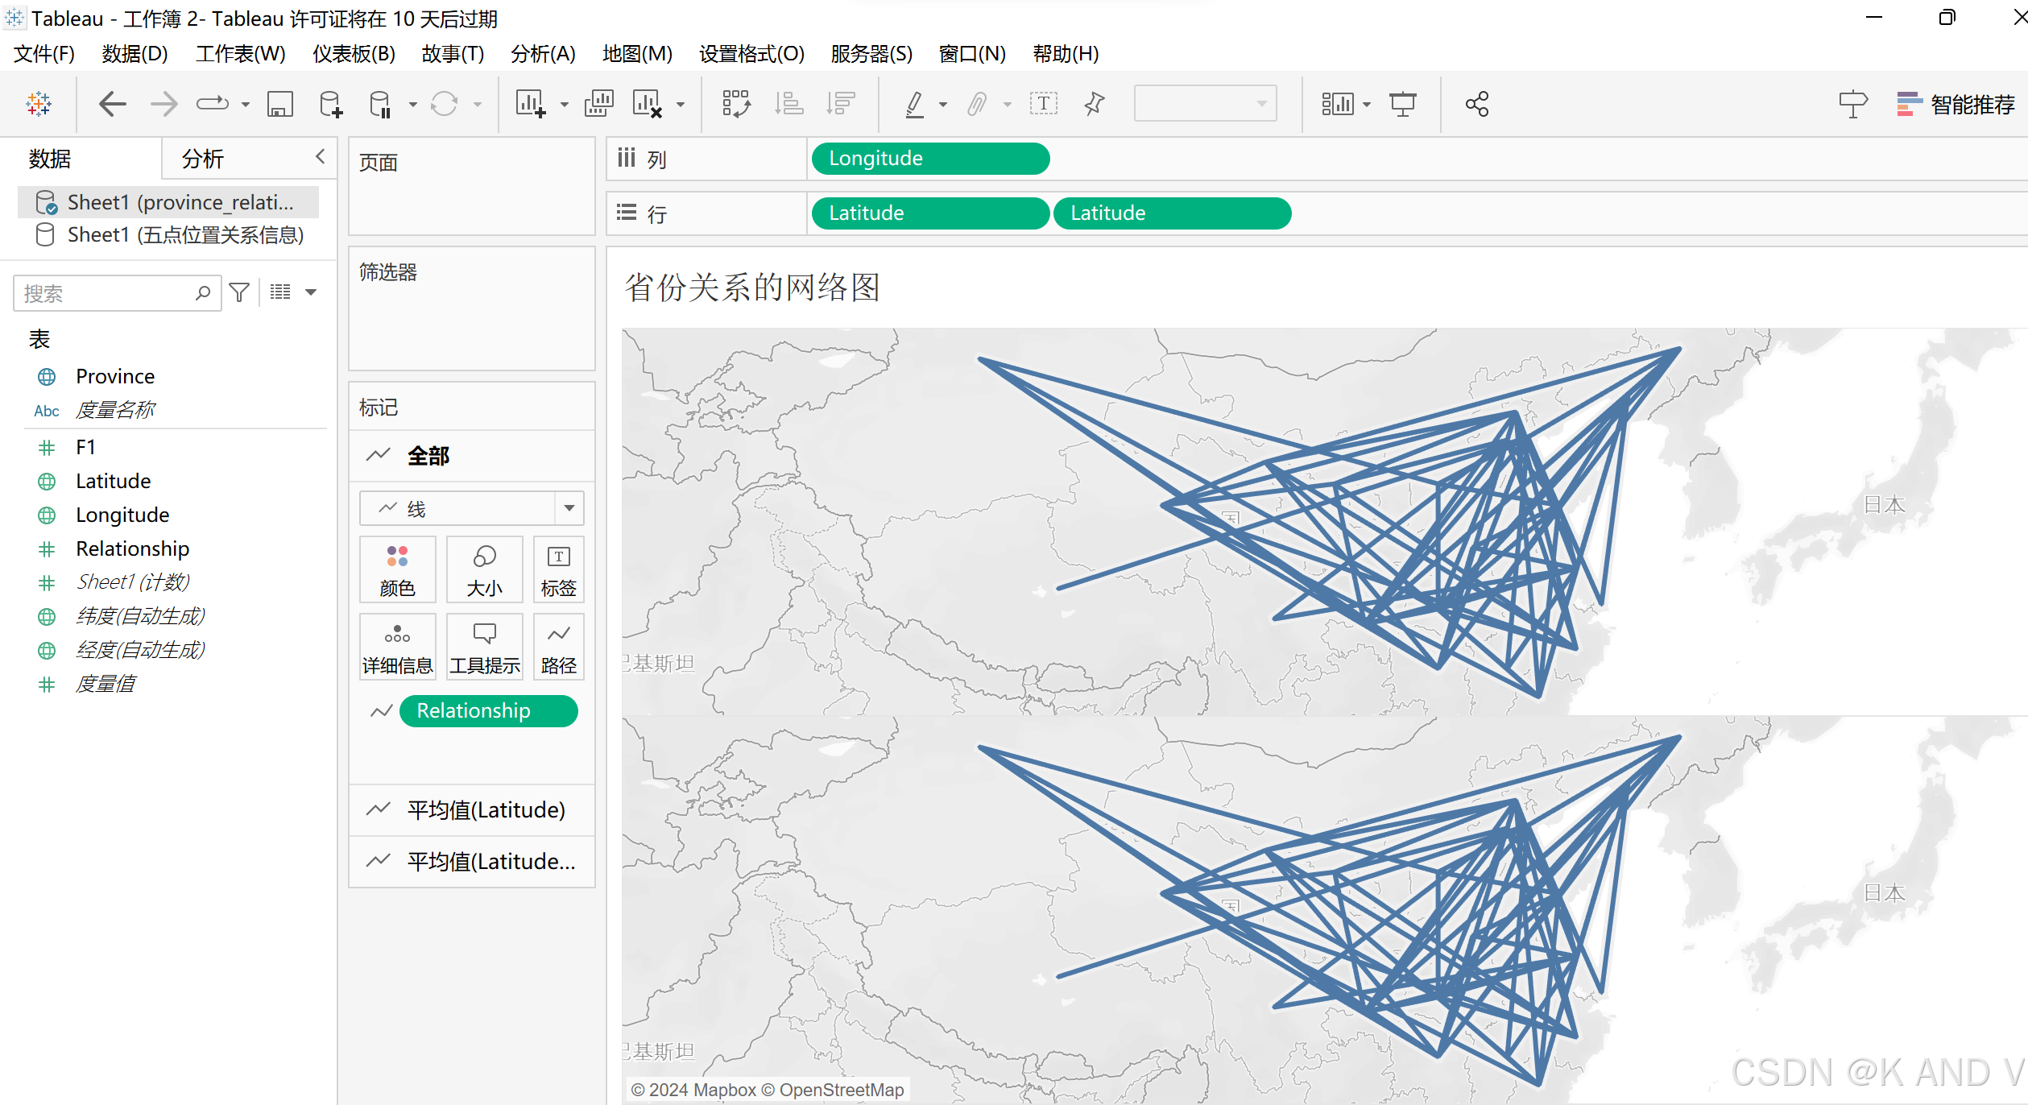Click the Add new data source icon
Viewport: 2028px width, 1105px height.
(x=330, y=104)
